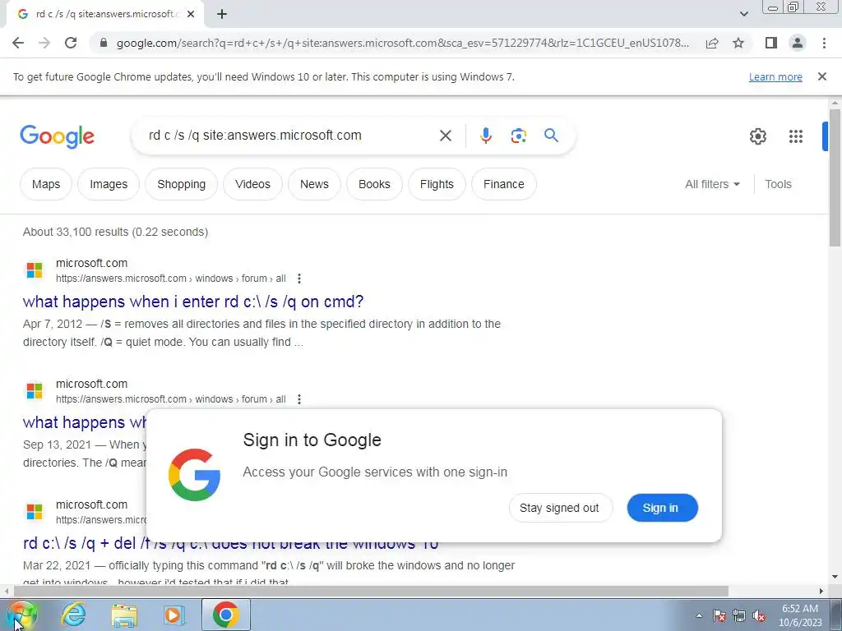
Task: Open more options for first microsoft.com result
Action: tap(299, 279)
